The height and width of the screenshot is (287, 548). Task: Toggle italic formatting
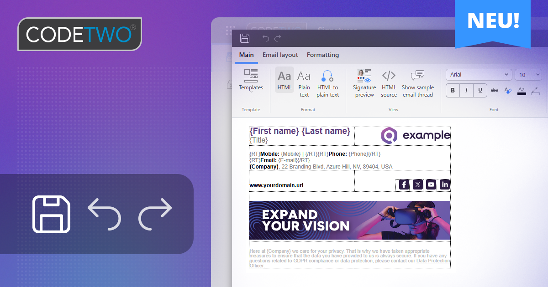tap(466, 90)
